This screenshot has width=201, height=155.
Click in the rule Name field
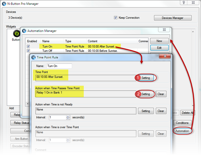pyautogui.click(x=59, y=66)
